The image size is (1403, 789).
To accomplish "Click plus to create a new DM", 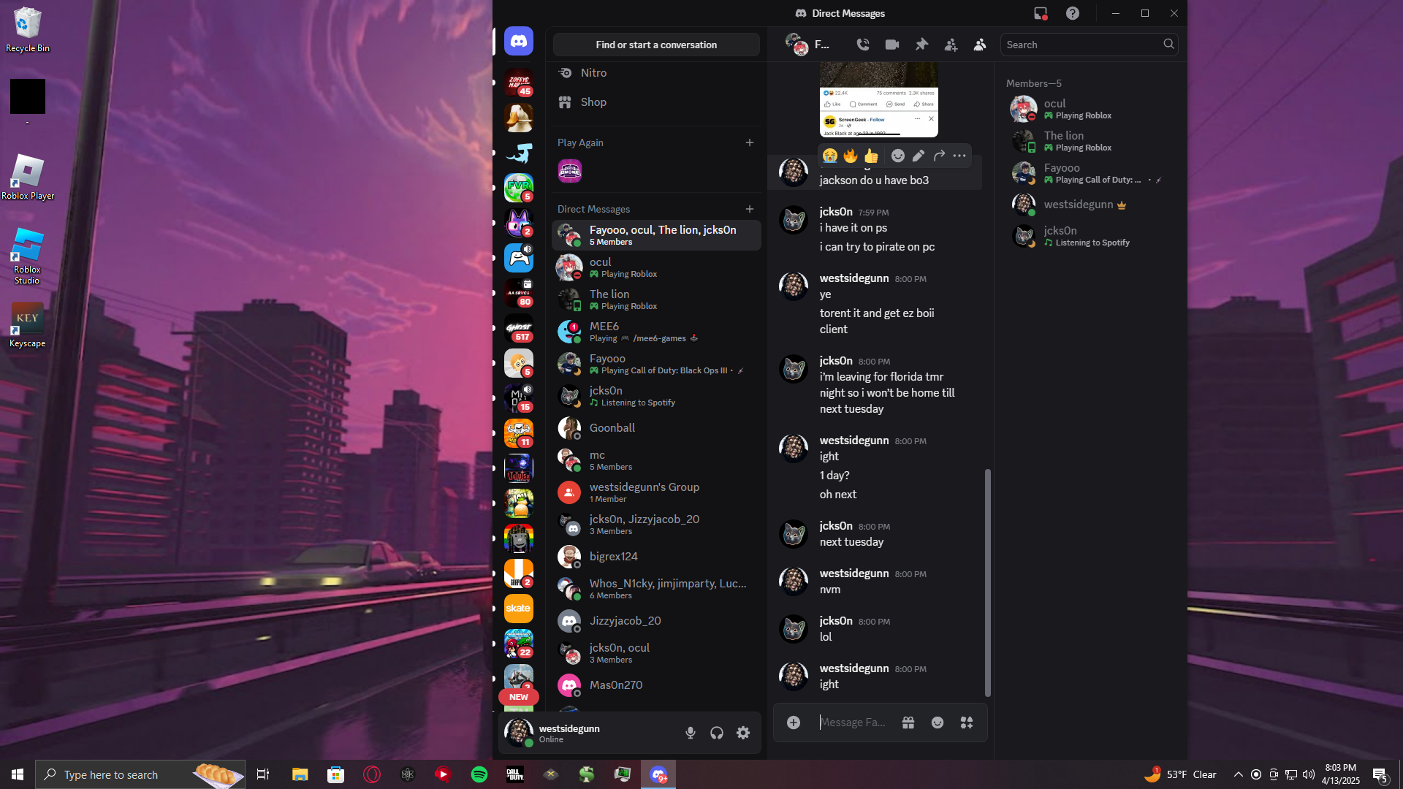I will (x=749, y=209).
